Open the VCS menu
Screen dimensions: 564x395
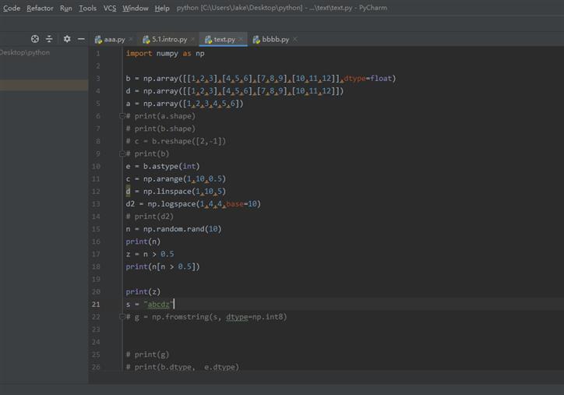pyautogui.click(x=110, y=8)
